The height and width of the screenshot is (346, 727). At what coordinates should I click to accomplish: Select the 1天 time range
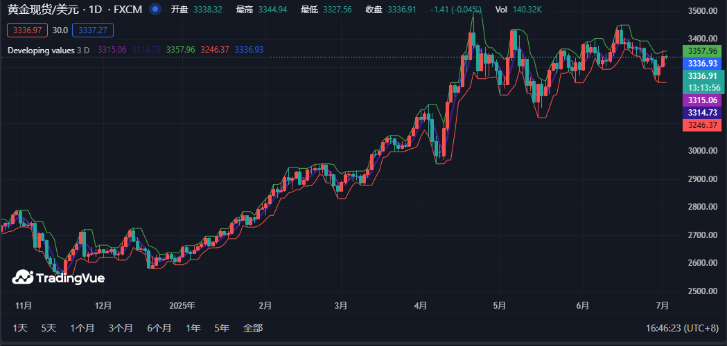[x=20, y=328]
